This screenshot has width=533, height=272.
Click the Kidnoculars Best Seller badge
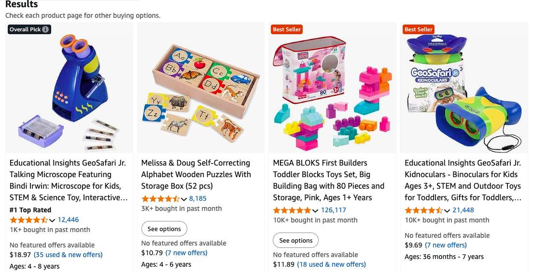coord(419,29)
